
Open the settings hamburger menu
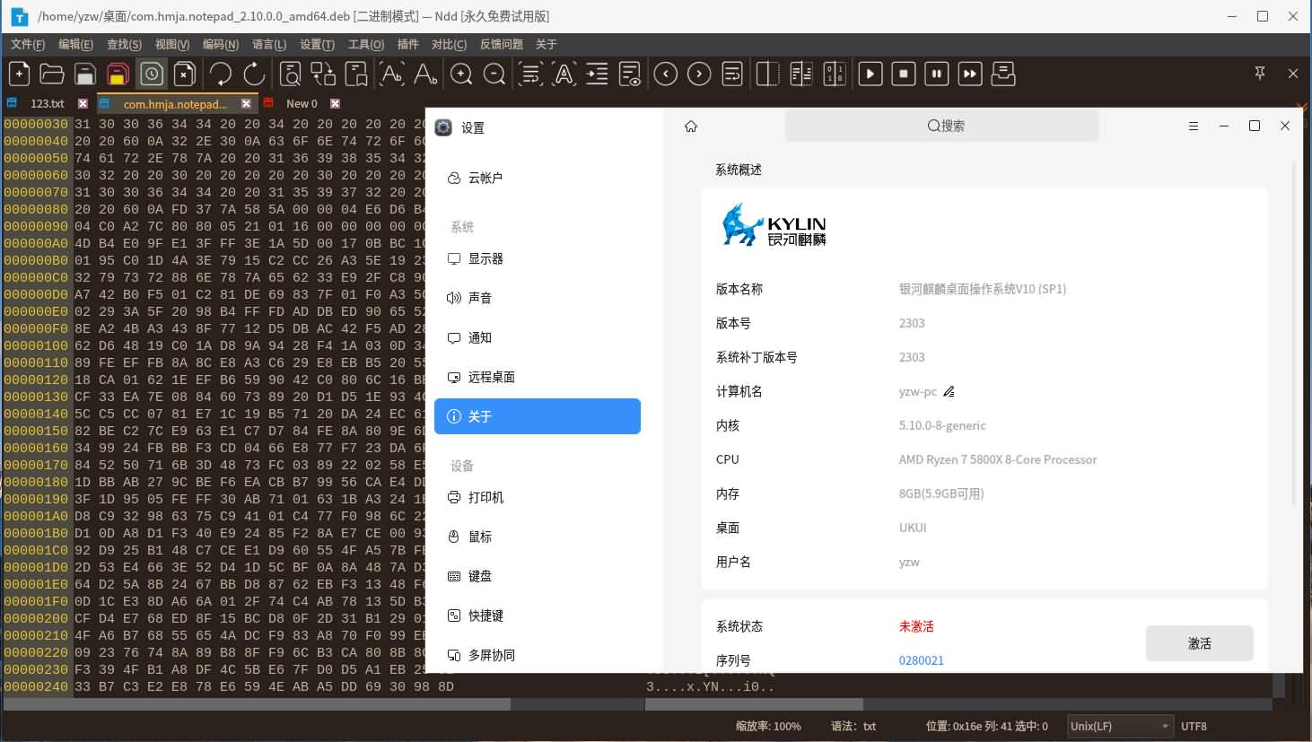tap(1194, 126)
